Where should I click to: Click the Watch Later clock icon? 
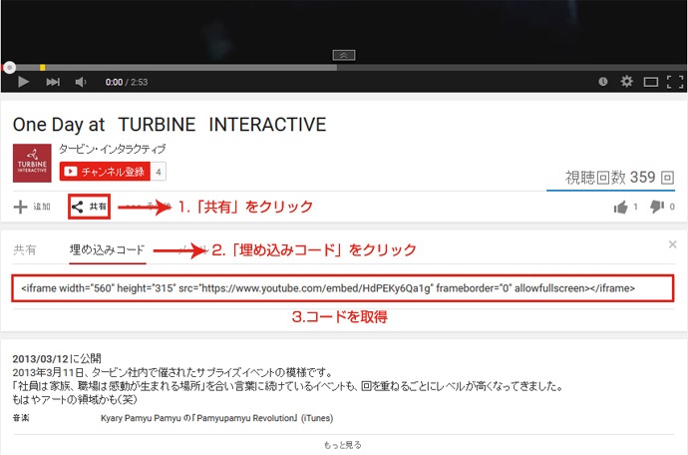[603, 81]
